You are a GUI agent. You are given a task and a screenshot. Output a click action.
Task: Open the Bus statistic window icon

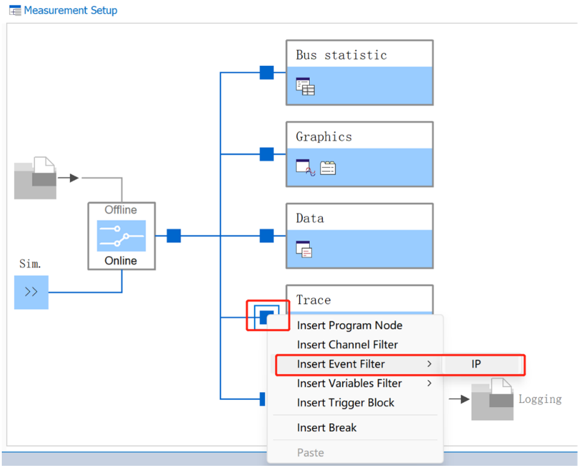coord(305,87)
